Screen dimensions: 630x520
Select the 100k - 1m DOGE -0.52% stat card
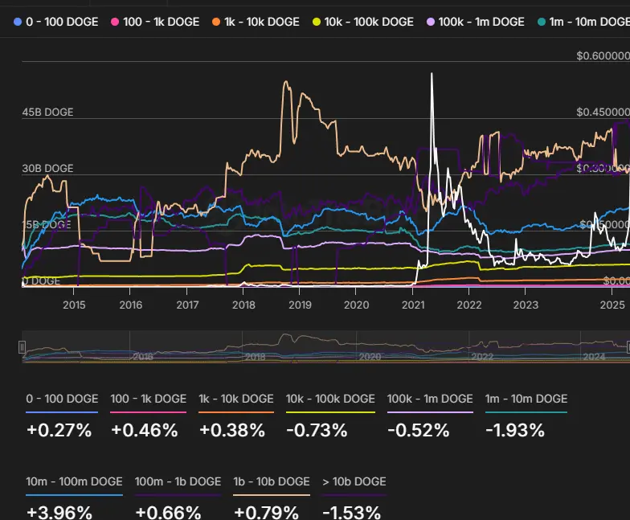pyautogui.click(x=430, y=416)
